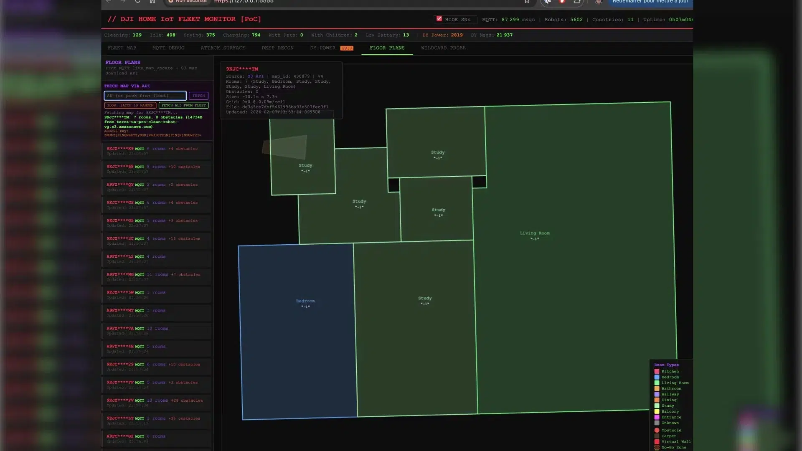The image size is (802, 451).
Task: Switch to the ATTACK SURFACE tab
Action: click(x=223, y=48)
